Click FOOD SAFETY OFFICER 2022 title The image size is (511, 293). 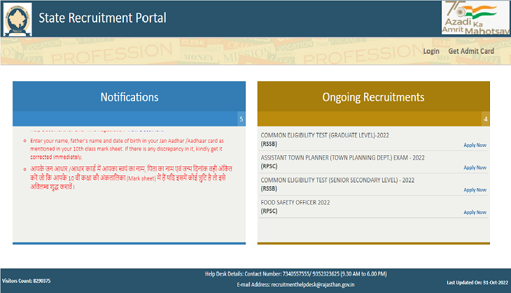(x=295, y=203)
